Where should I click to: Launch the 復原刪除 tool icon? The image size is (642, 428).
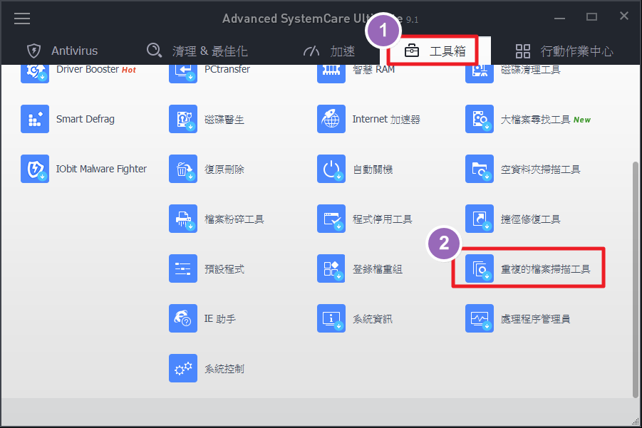click(x=183, y=169)
